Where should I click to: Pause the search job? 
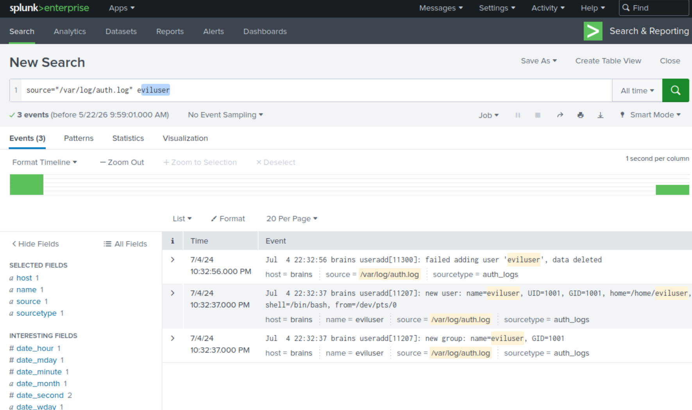(518, 115)
